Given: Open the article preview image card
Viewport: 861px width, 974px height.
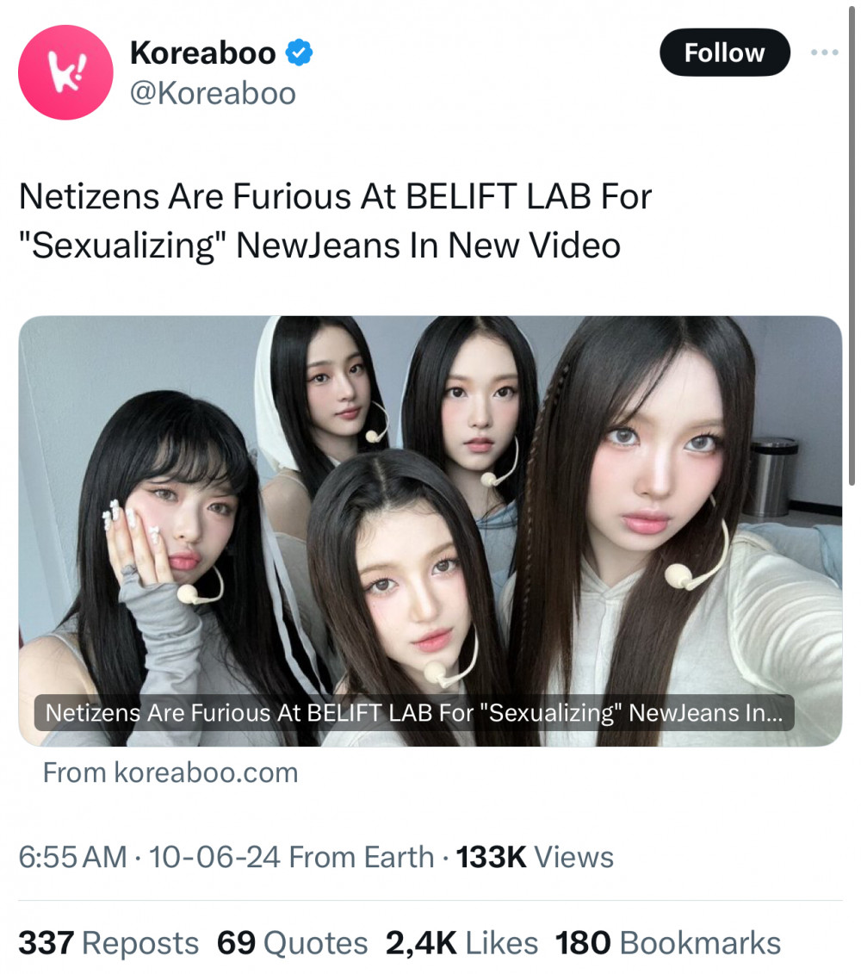Looking at the screenshot, I should [x=430, y=530].
